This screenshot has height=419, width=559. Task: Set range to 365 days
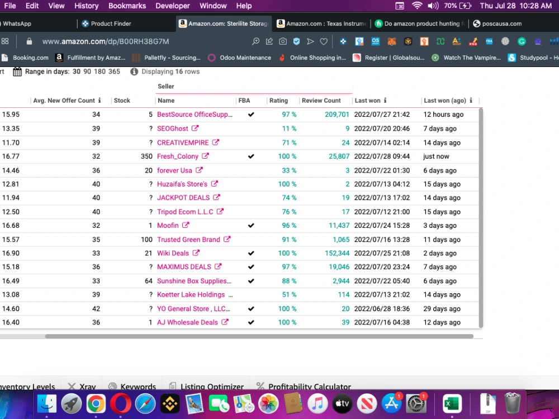tap(114, 72)
